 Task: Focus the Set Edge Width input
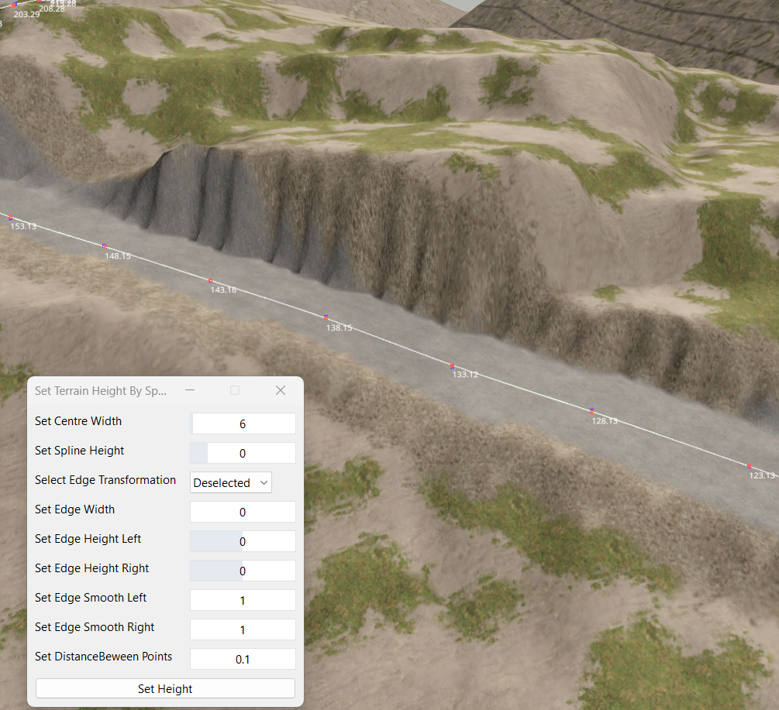pos(243,512)
